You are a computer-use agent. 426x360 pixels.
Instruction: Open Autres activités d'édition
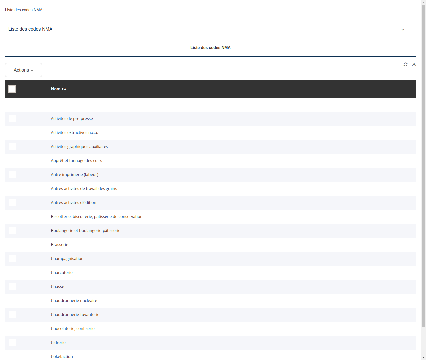(73, 202)
